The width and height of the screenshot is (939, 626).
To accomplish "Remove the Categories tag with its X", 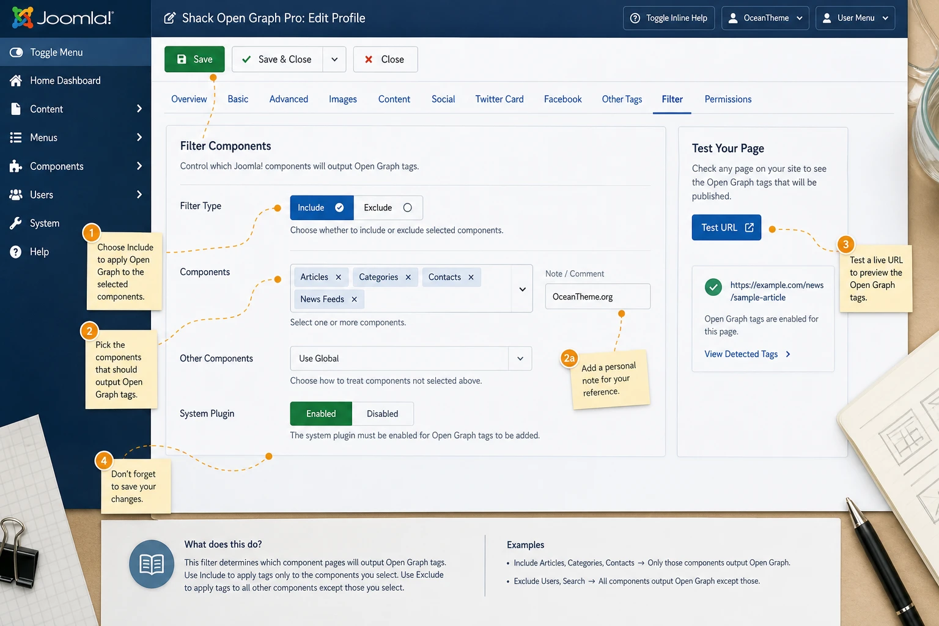I will click(x=408, y=277).
